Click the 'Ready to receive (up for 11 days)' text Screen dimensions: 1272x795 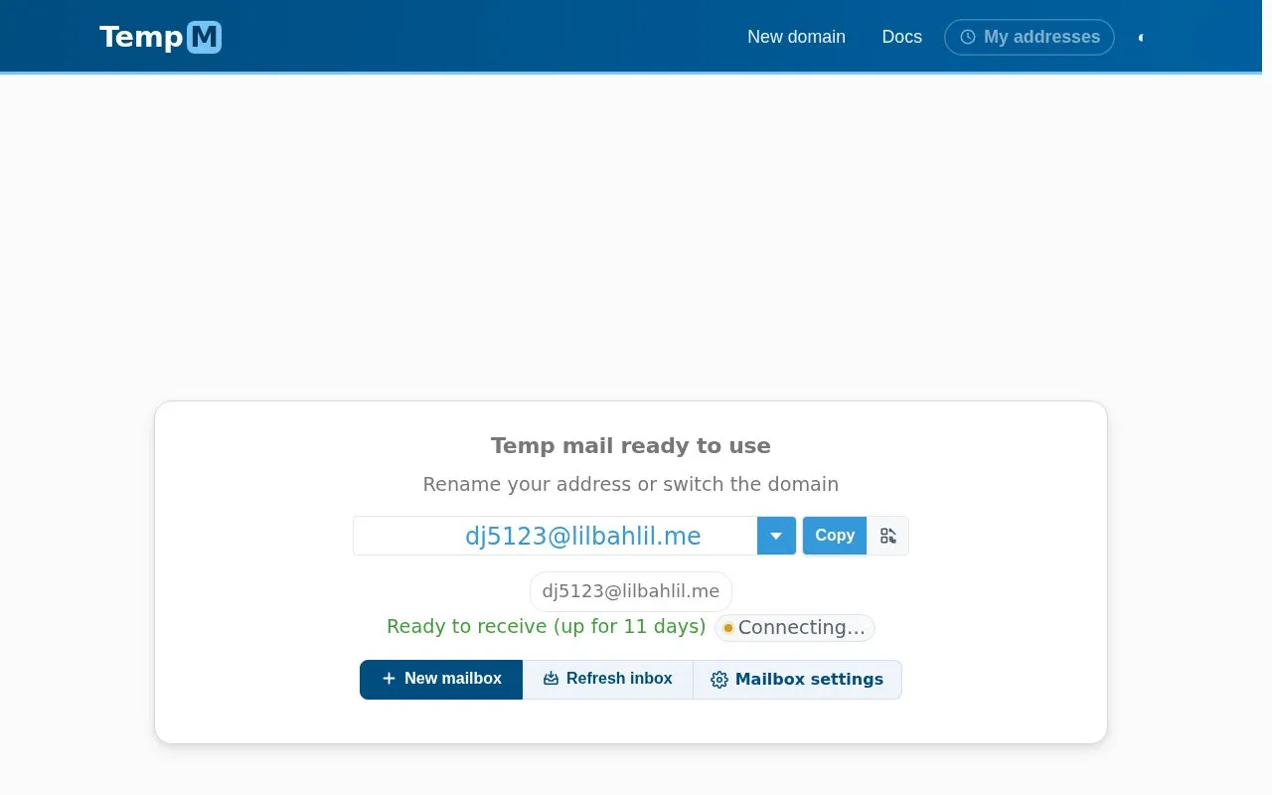[x=547, y=627]
